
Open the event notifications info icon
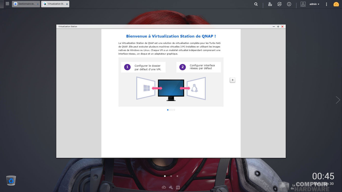point(289,4)
